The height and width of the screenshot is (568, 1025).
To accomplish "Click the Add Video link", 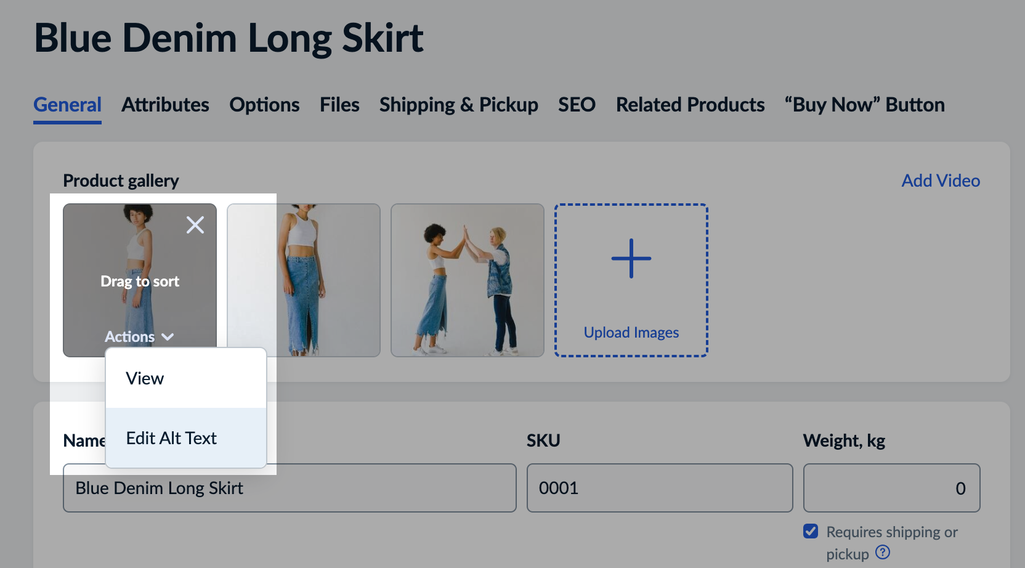I will 941,181.
